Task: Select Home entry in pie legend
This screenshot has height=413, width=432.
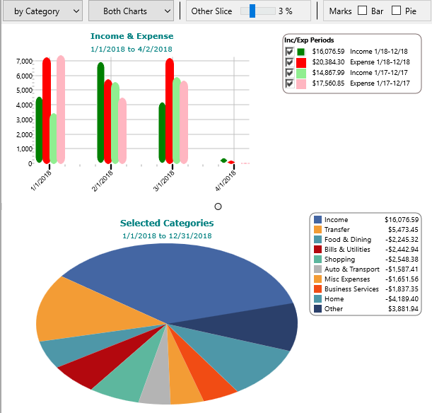Action: [366, 299]
